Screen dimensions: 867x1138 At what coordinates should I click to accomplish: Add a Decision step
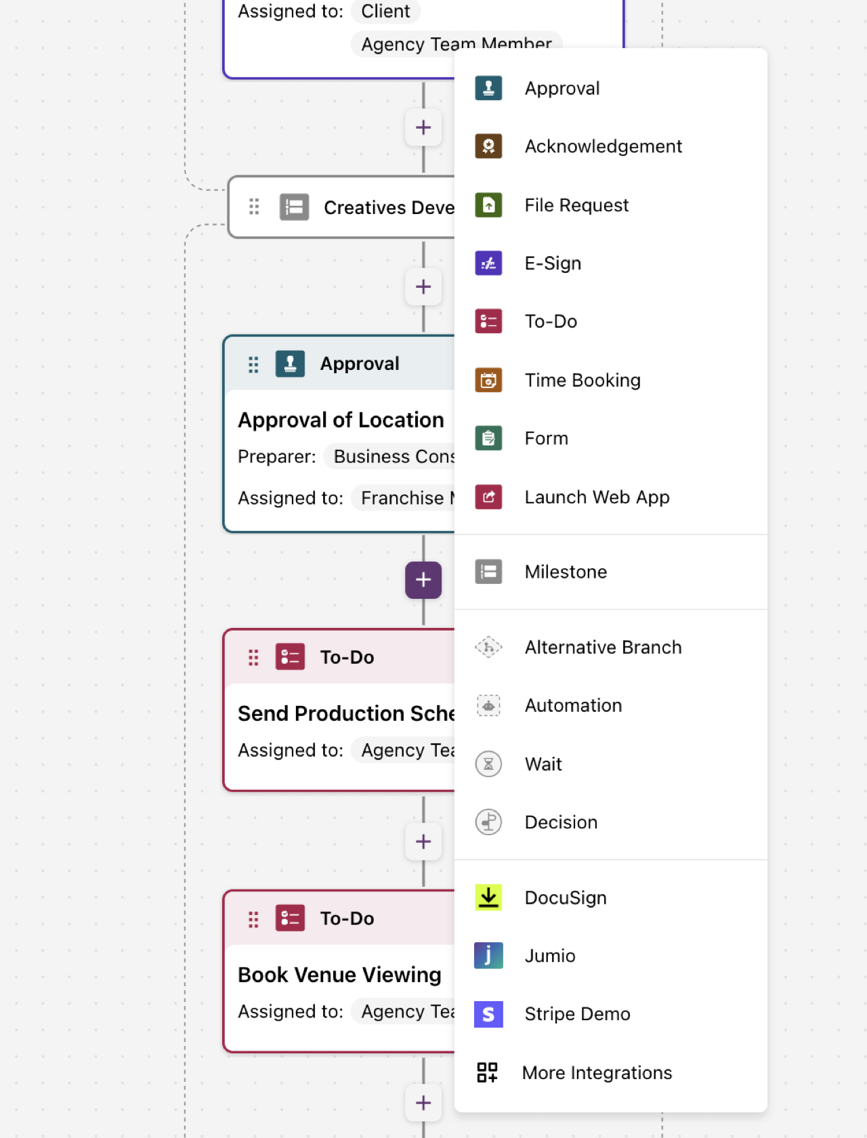pyautogui.click(x=560, y=822)
